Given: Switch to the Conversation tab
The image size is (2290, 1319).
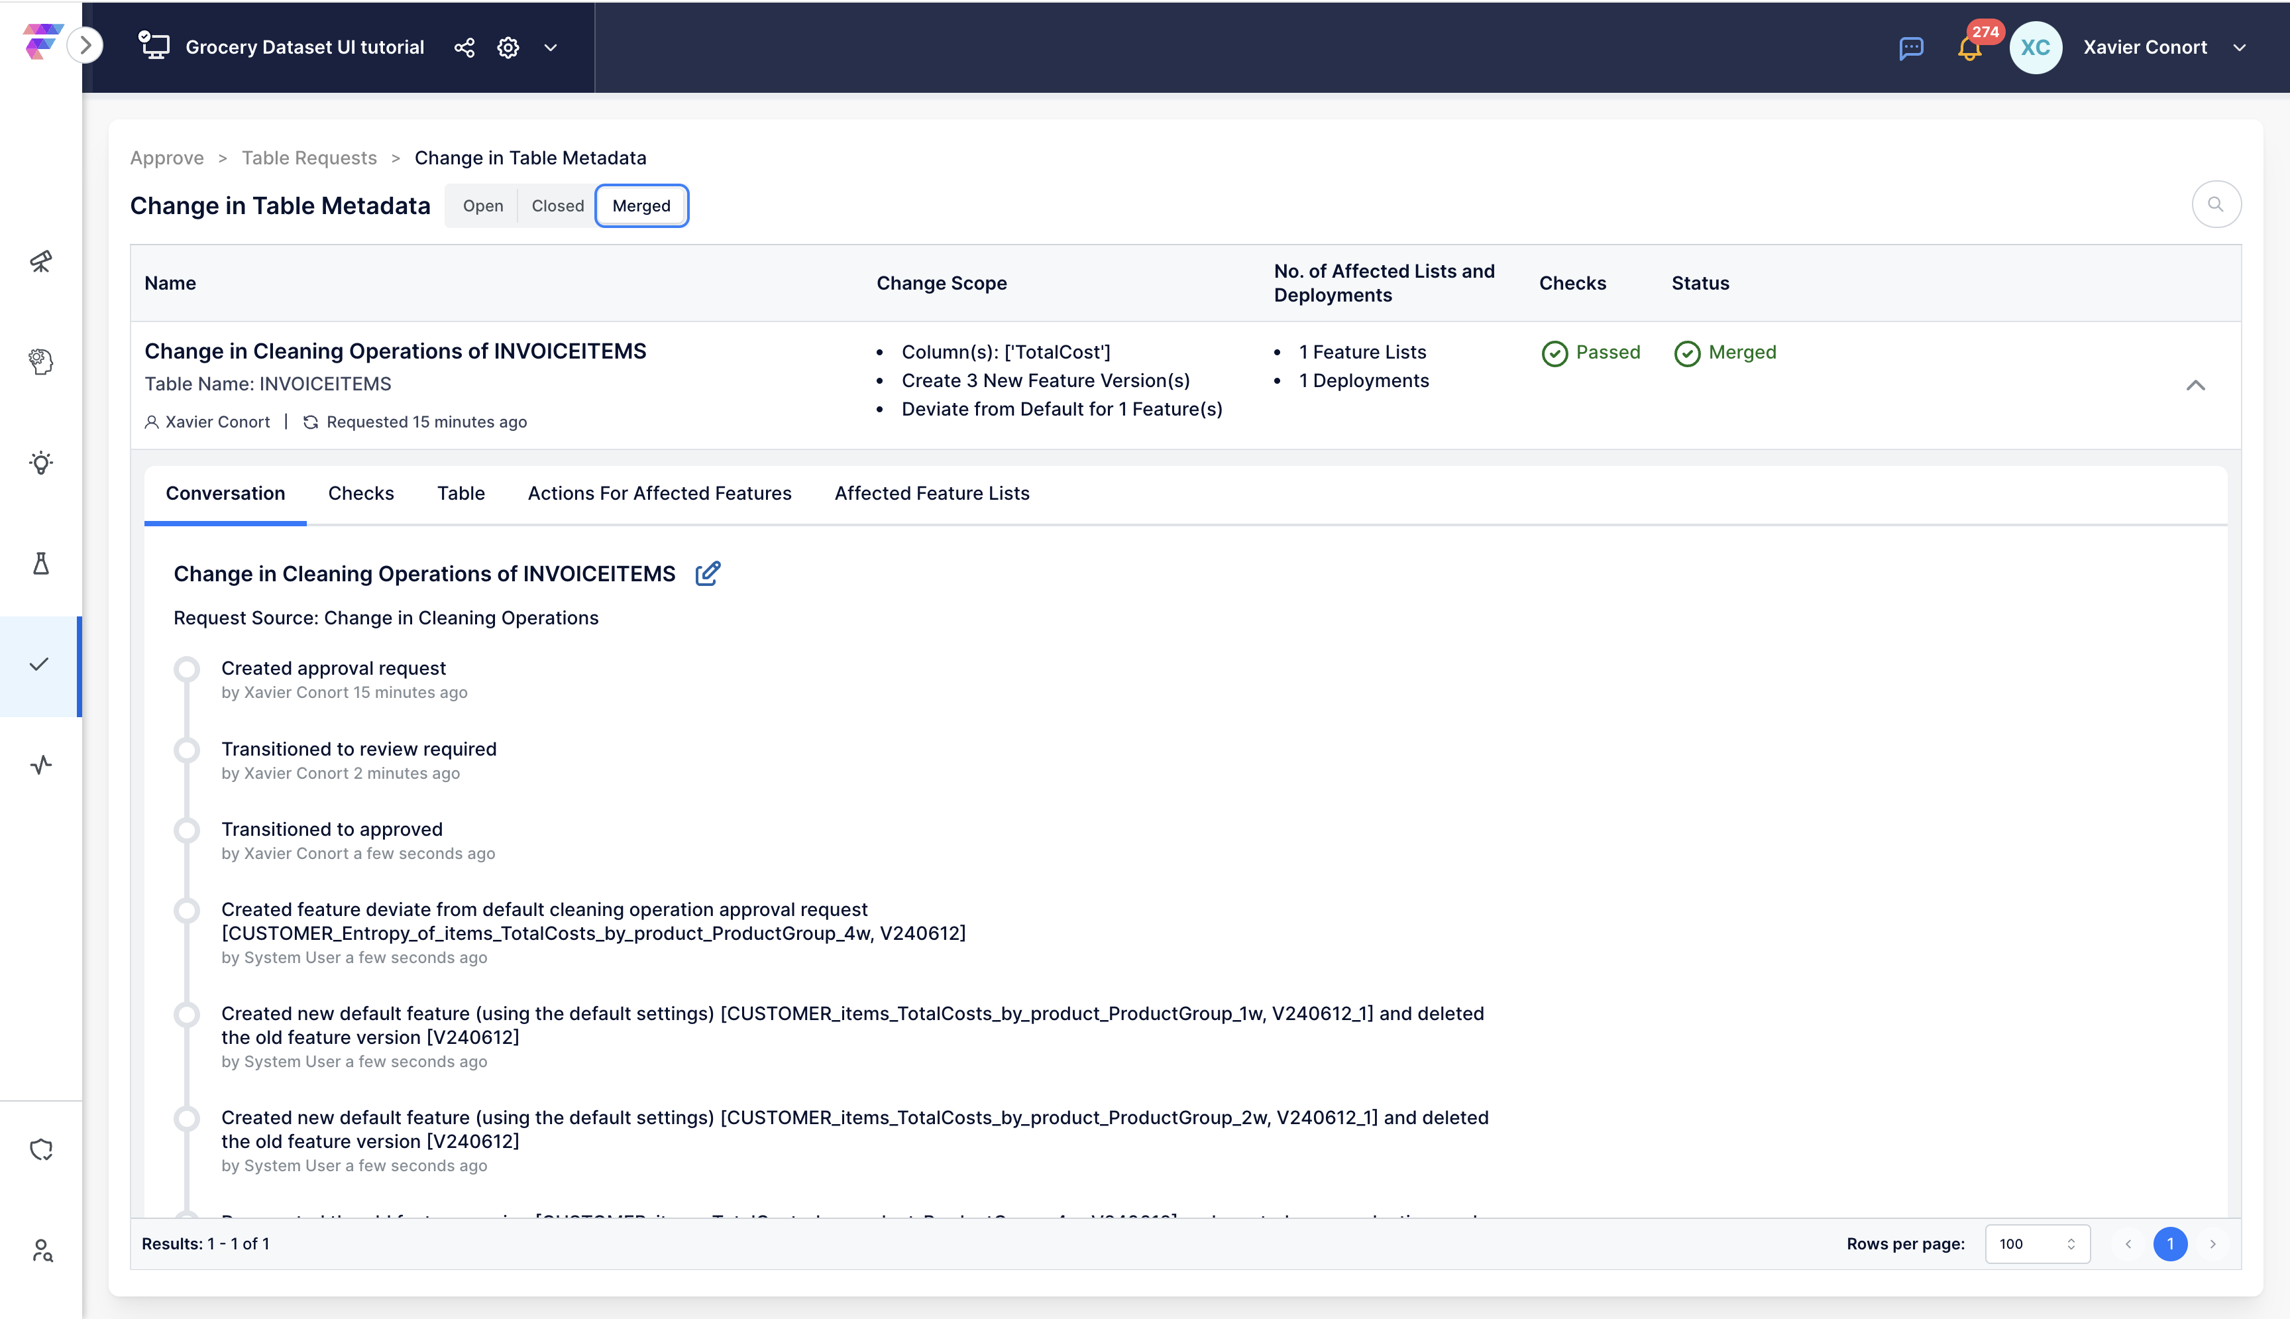Looking at the screenshot, I should point(225,494).
